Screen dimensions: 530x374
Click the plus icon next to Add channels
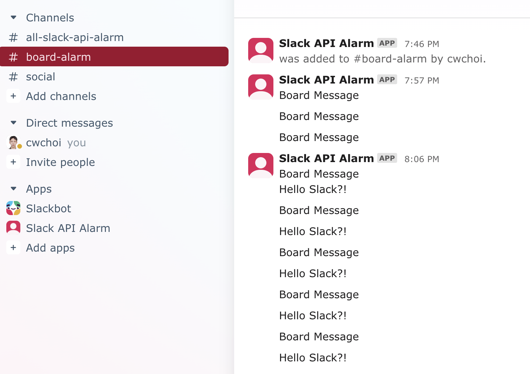point(13,96)
